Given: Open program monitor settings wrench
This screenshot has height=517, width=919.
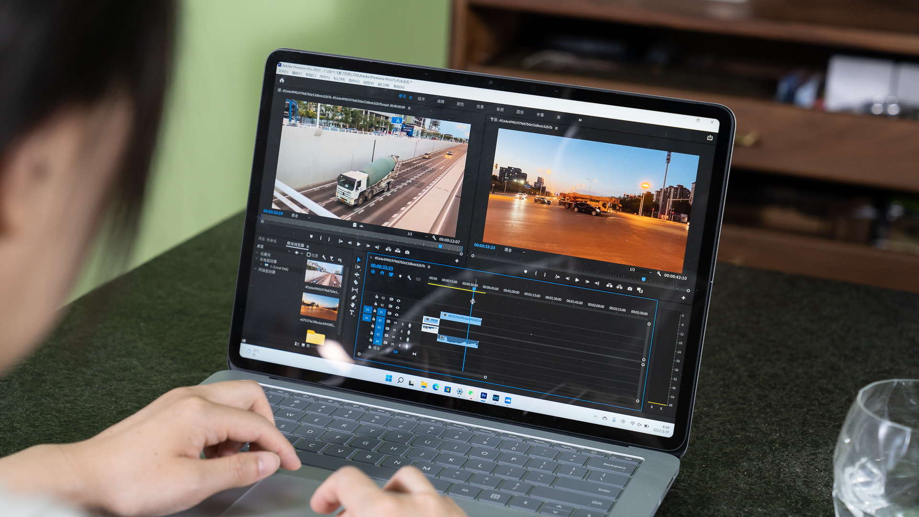Looking at the screenshot, I should pos(659,273).
